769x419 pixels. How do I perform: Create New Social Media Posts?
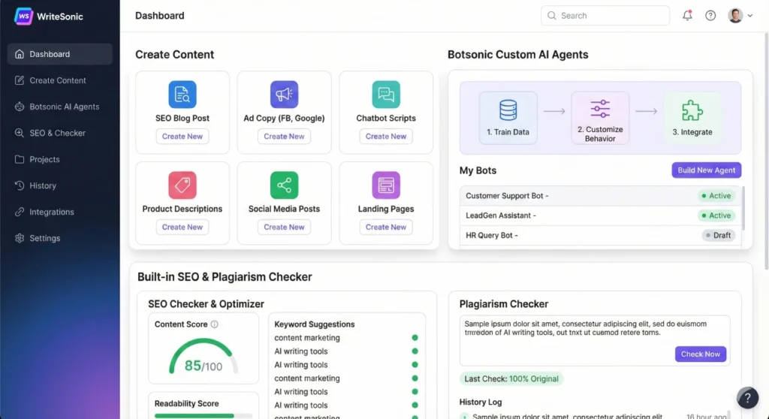[x=284, y=228]
